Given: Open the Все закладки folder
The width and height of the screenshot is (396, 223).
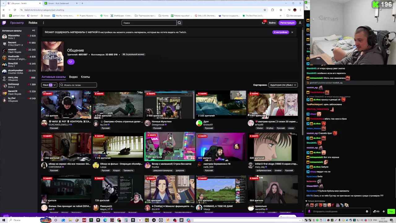Looking at the screenshot, I should tap(294, 15).
